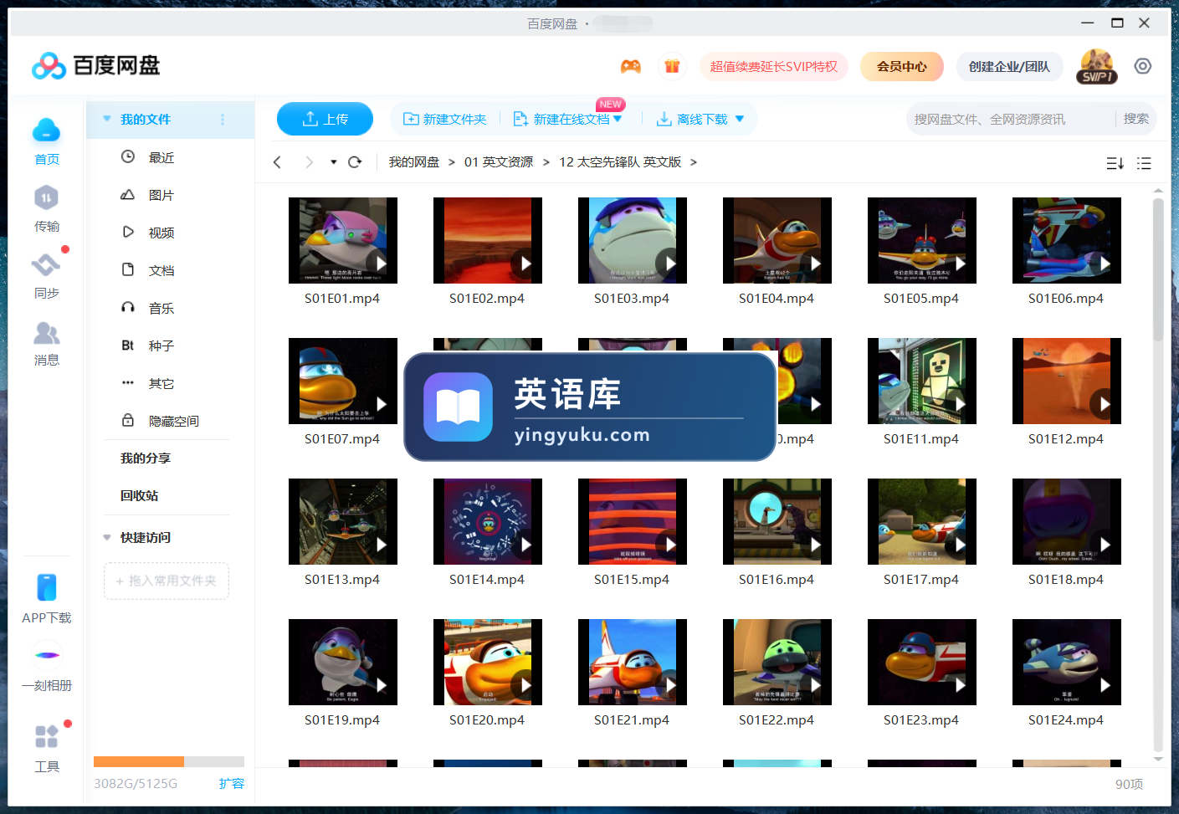Click the APP下载 phone icon
Image resolution: width=1179 pixels, height=814 pixels.
click(46, 587)
